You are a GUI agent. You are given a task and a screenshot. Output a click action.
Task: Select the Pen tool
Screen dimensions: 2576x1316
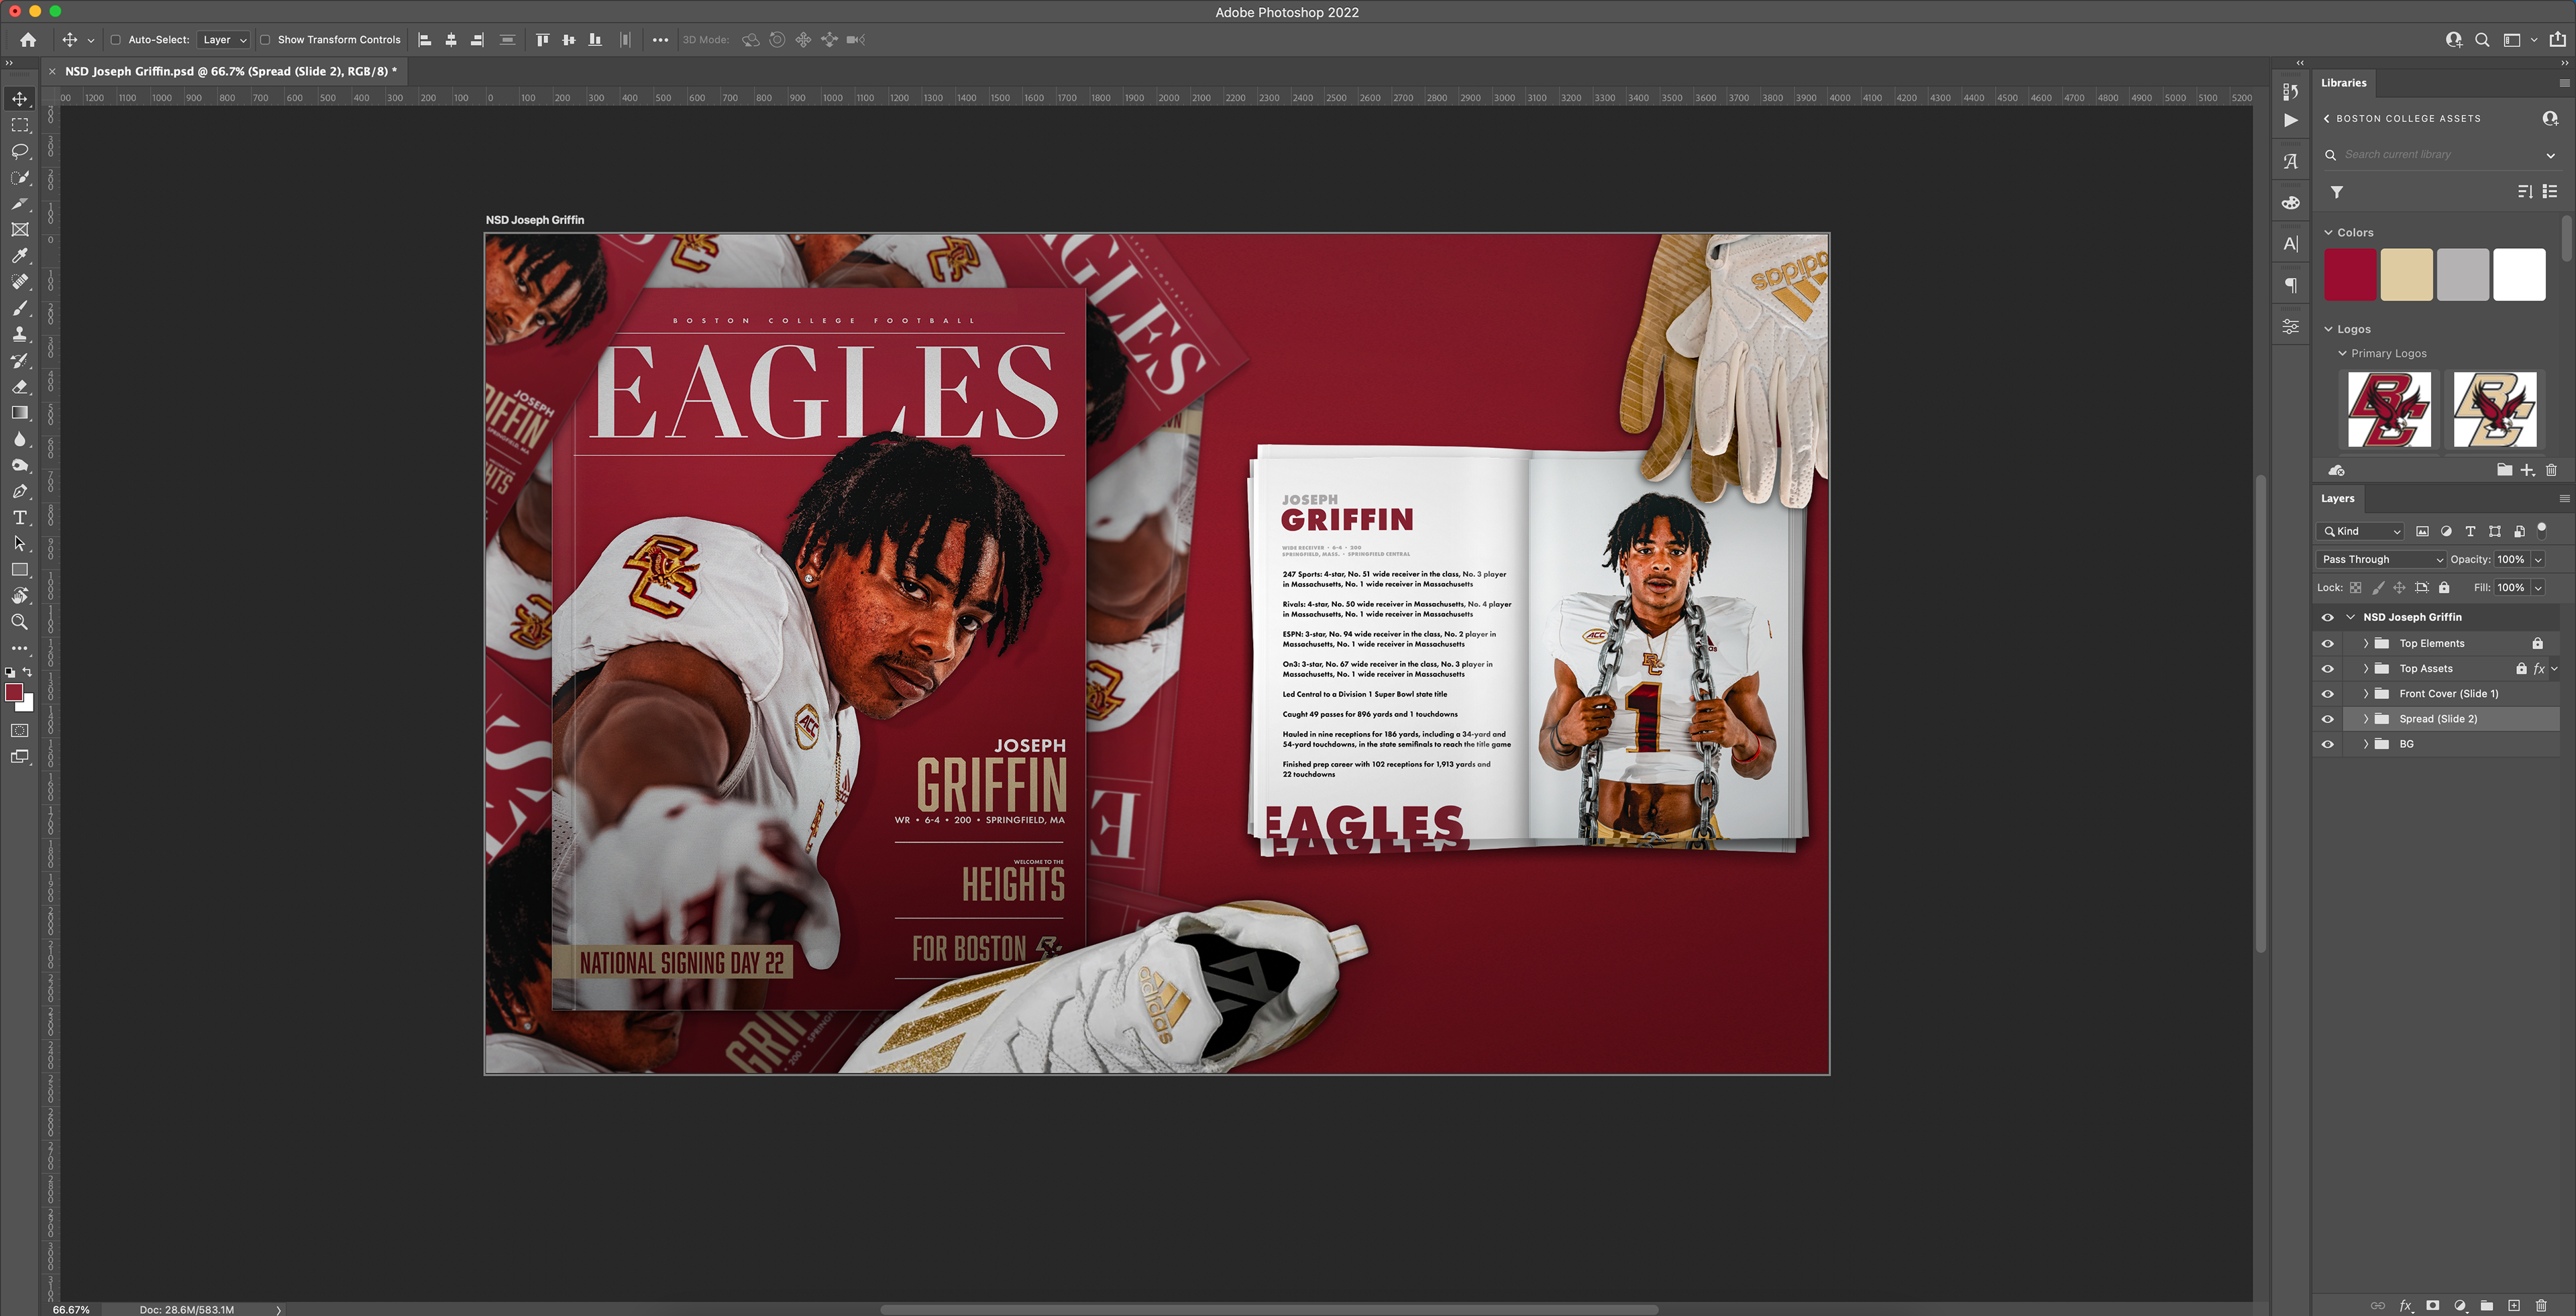point(20,491)
